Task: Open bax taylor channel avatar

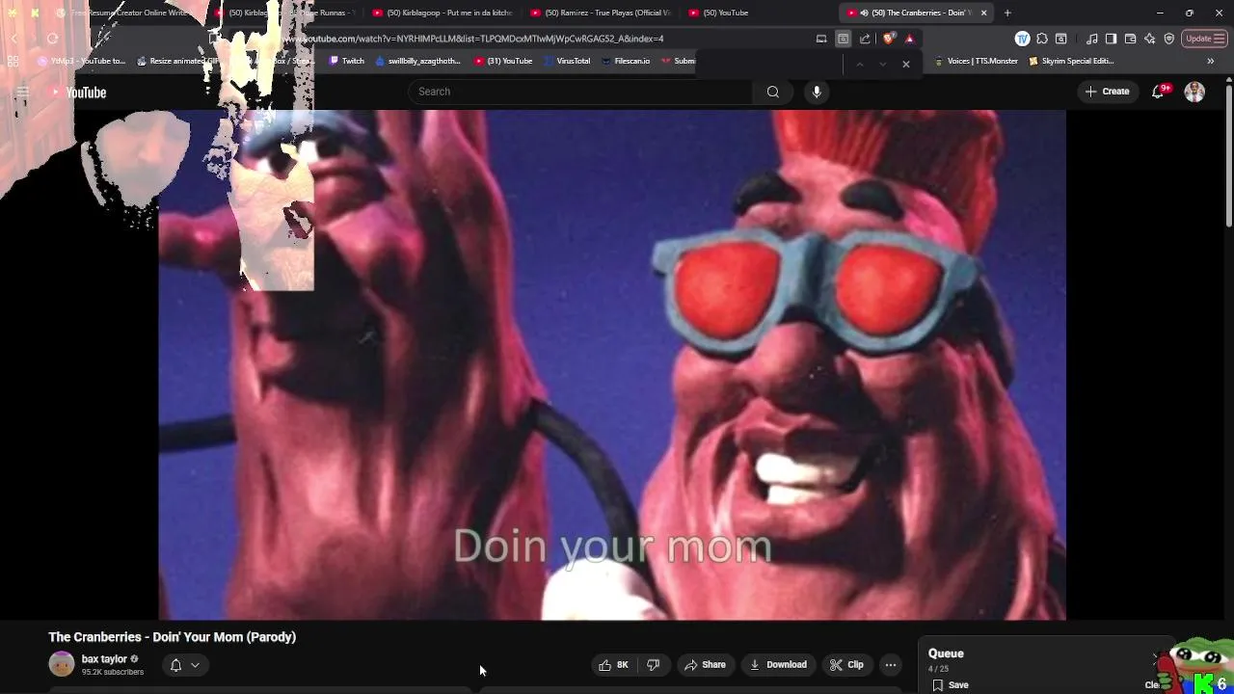Action: click(61, 664)
